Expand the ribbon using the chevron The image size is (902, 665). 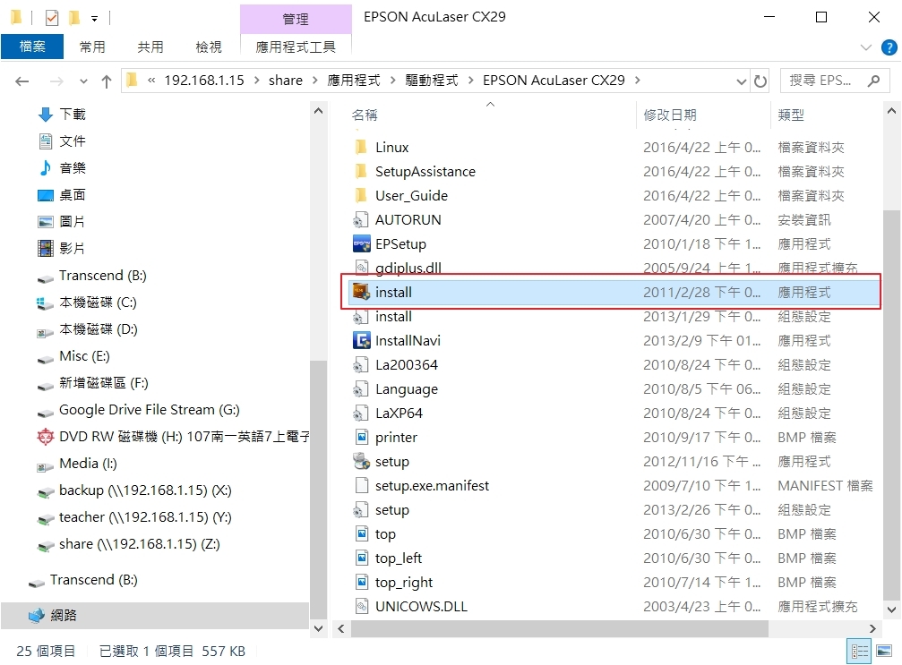click(866, 47)
